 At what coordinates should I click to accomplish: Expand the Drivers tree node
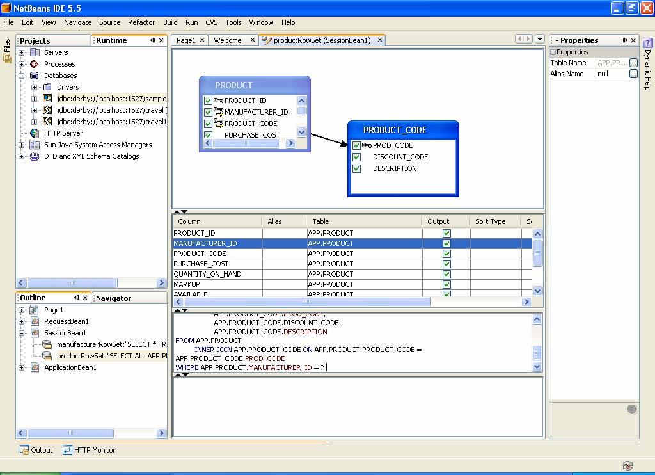click(x=35, y=88)
